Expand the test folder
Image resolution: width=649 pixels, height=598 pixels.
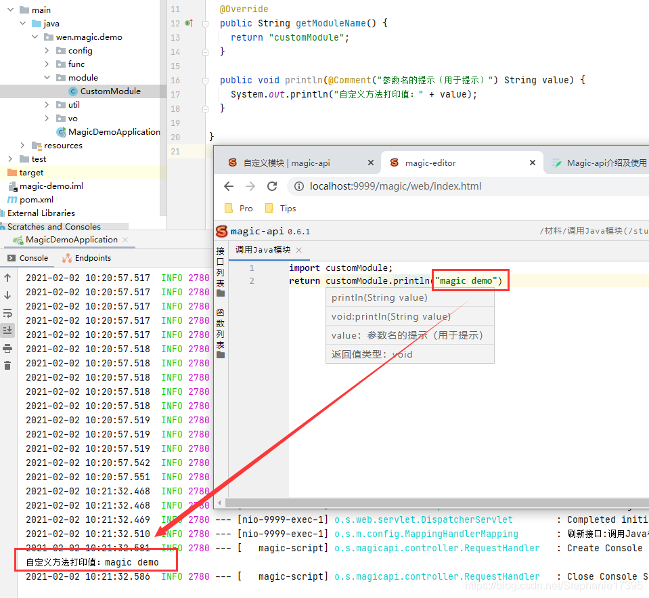[10, 159]
